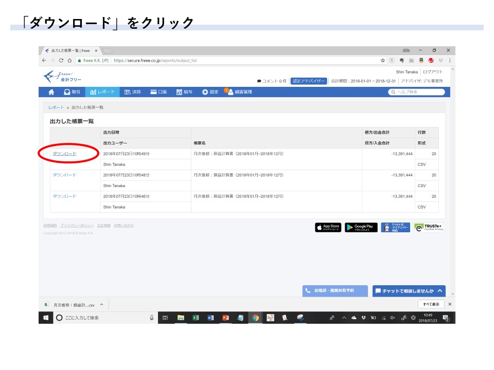Open the お問い合わせ footer link
This screenshot has width=494, height=370.
(124, 226)
